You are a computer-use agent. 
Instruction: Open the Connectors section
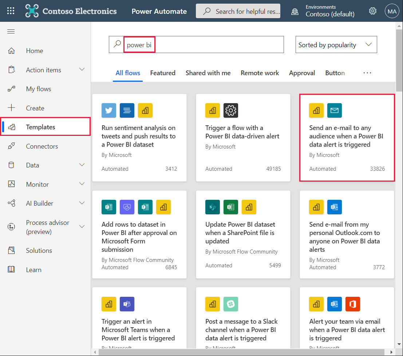(x=42, y=146)
